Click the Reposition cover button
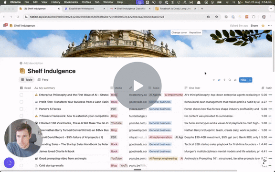 (195, 32)
